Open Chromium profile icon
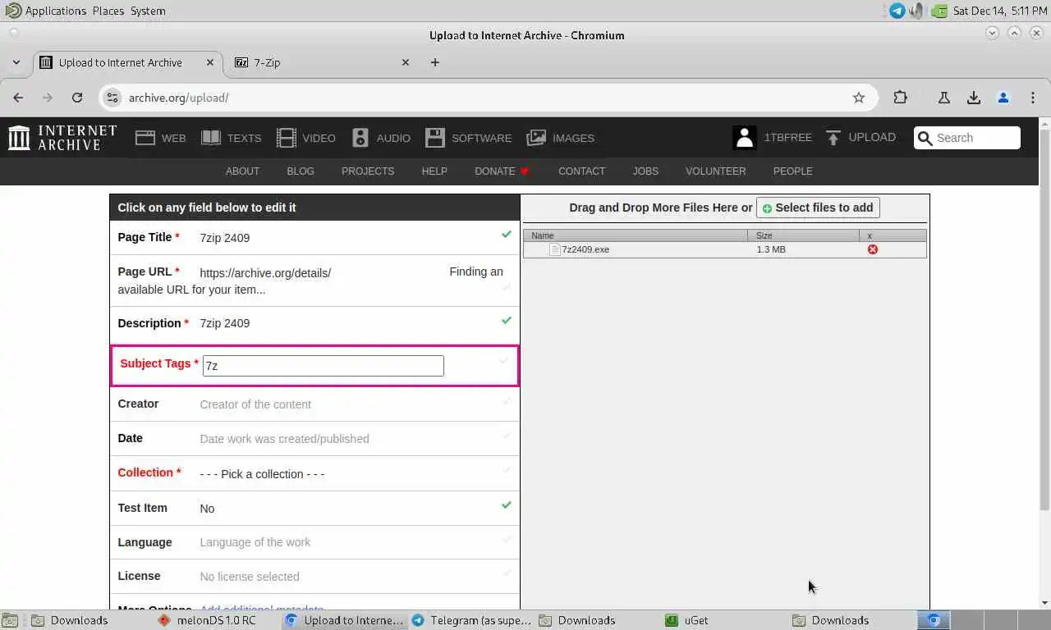1051x630 pixels. pyautogui.click(x=1003, y=98)
